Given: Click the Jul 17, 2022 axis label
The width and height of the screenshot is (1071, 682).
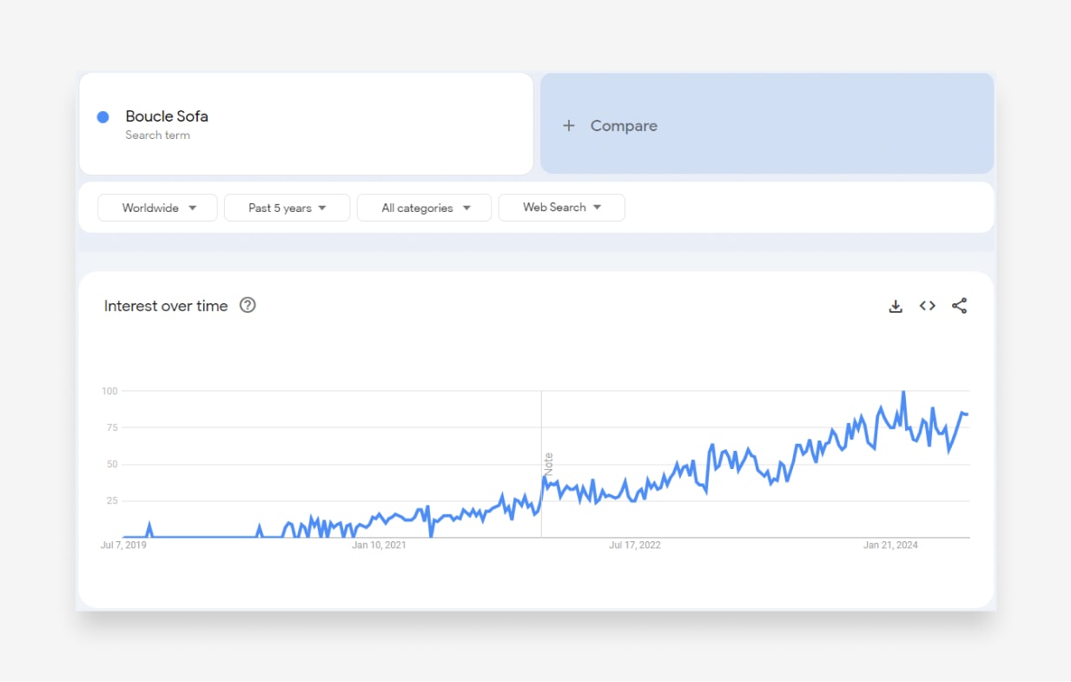Looking at the screenshot, I should (635, 546).
